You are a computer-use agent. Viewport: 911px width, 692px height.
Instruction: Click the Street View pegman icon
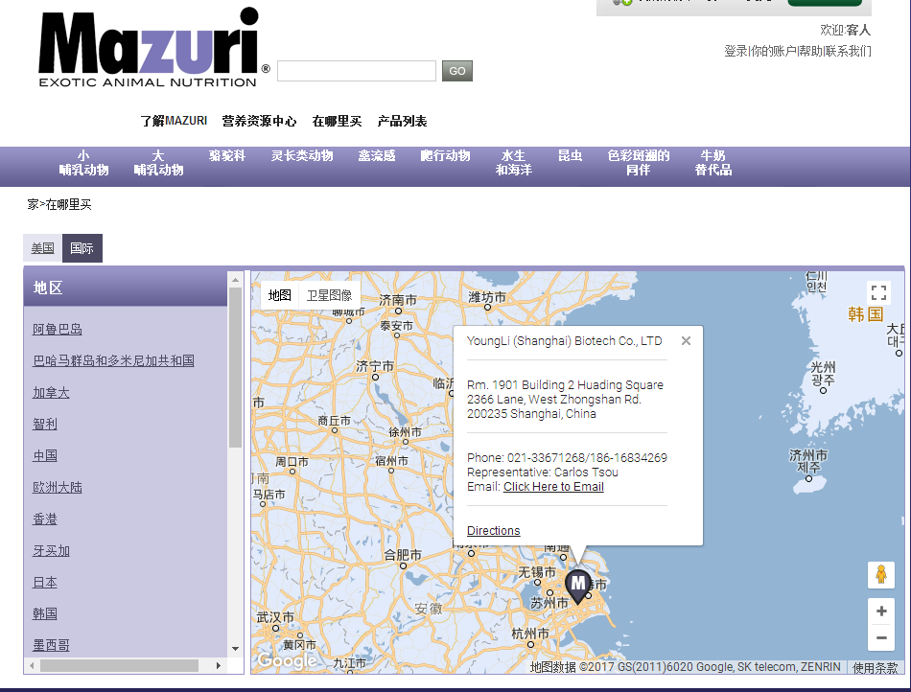[x=881, y=575]
